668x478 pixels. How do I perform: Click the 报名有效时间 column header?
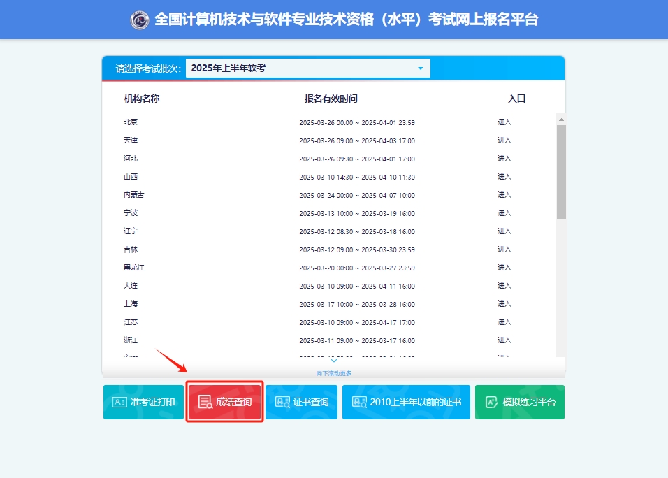(x=331, y=99)
